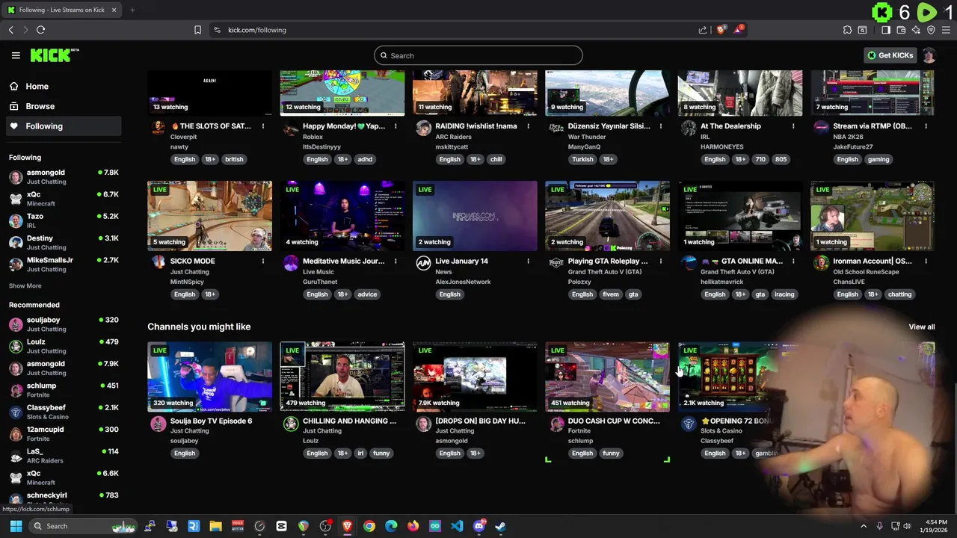Viewport: 957px width, 538px height.
Task: Open options for THE SLOTS OF SAT stream
Action: tap(263, 126)
